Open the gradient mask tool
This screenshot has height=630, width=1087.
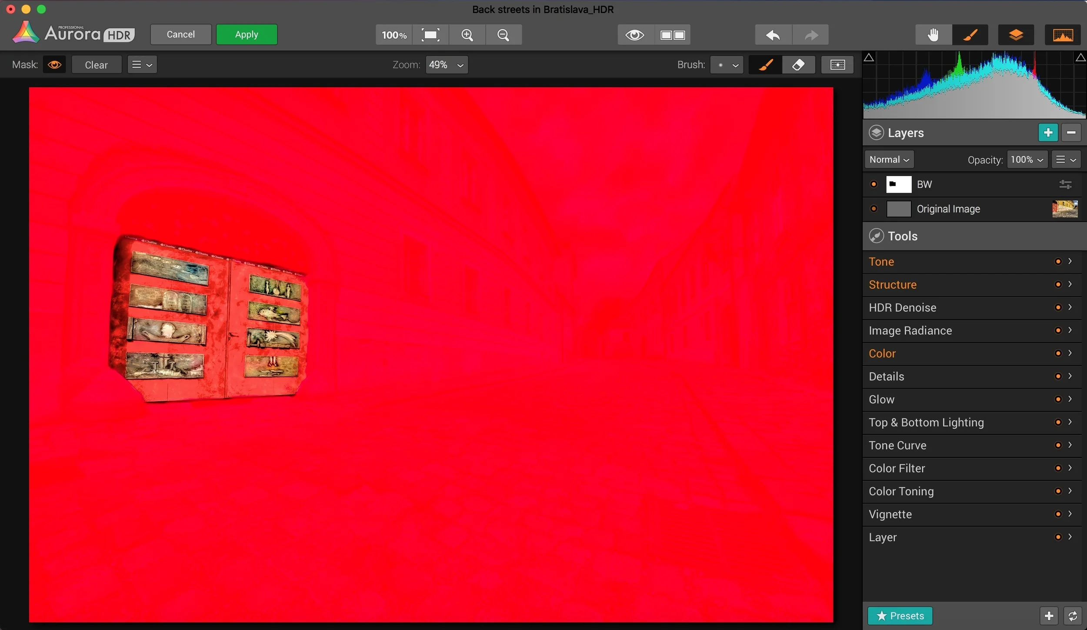(x=837, y=65)
